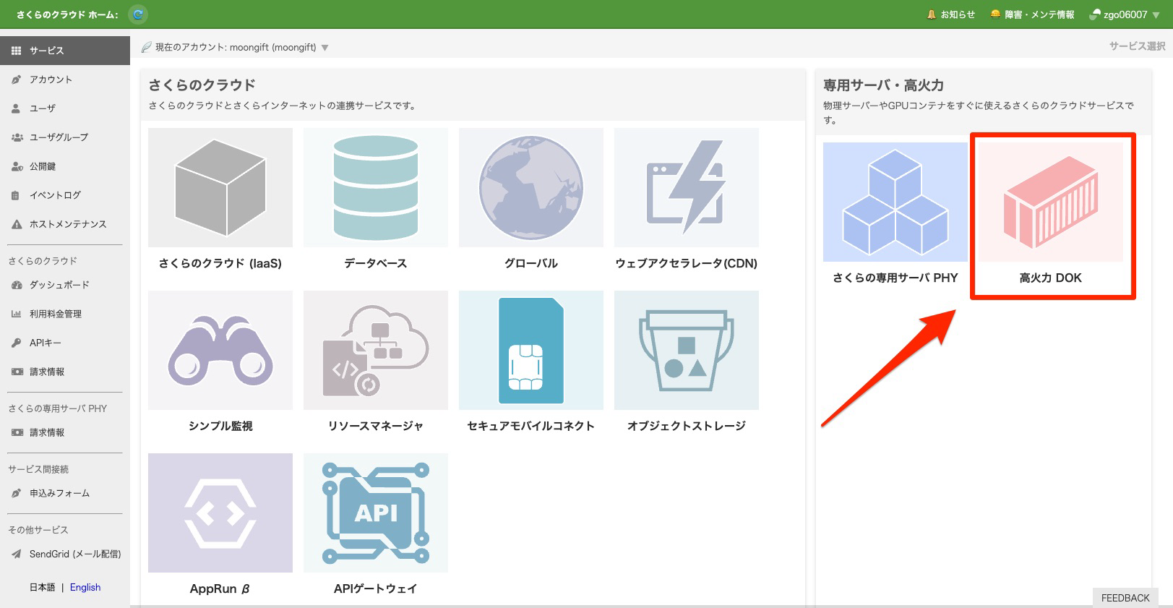Open the AppRun β service icon
The image size is (1173, 608).
220,513
